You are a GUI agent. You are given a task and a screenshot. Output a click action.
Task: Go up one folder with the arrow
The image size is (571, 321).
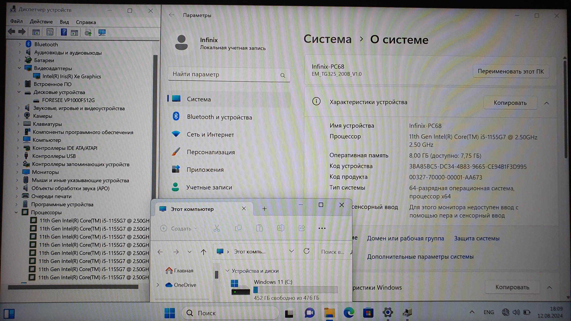tap(204, 252)
